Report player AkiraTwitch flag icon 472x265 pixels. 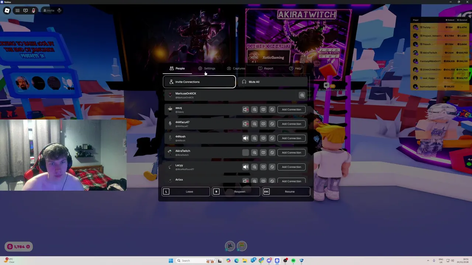(263, 152)
